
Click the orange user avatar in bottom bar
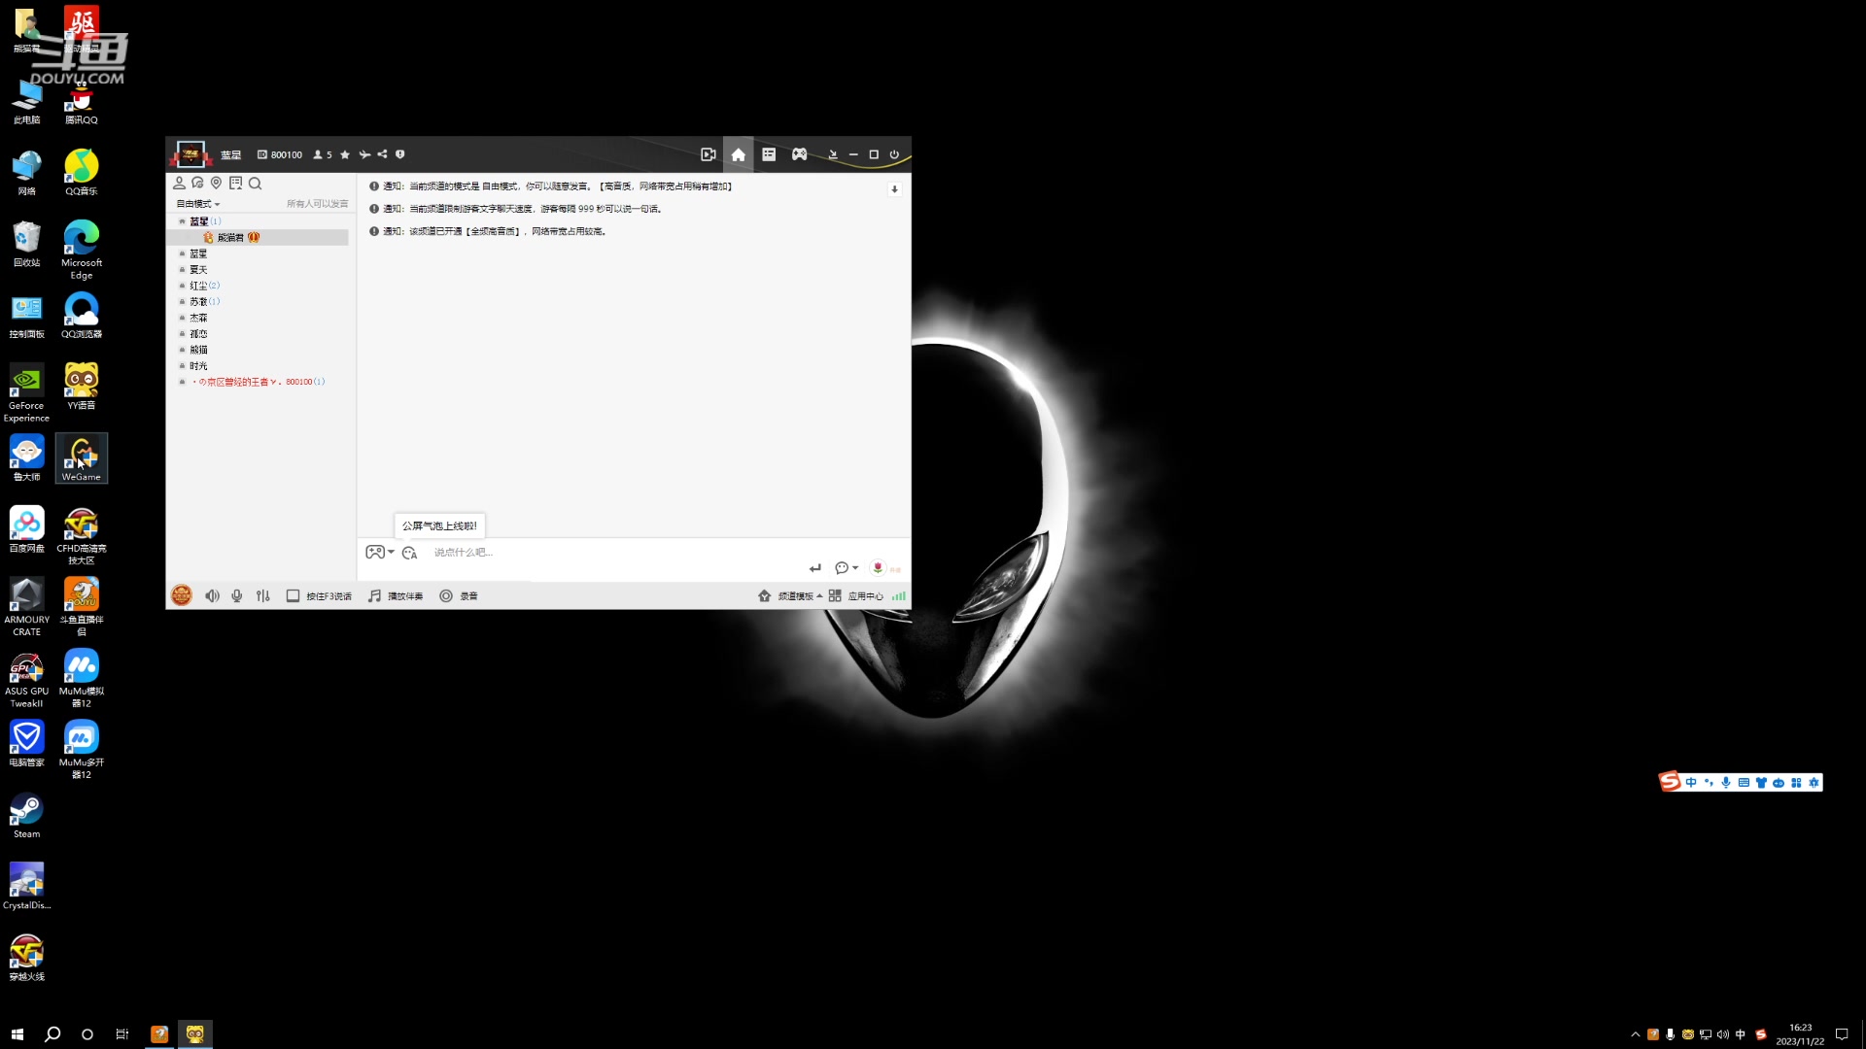[182, 595]
